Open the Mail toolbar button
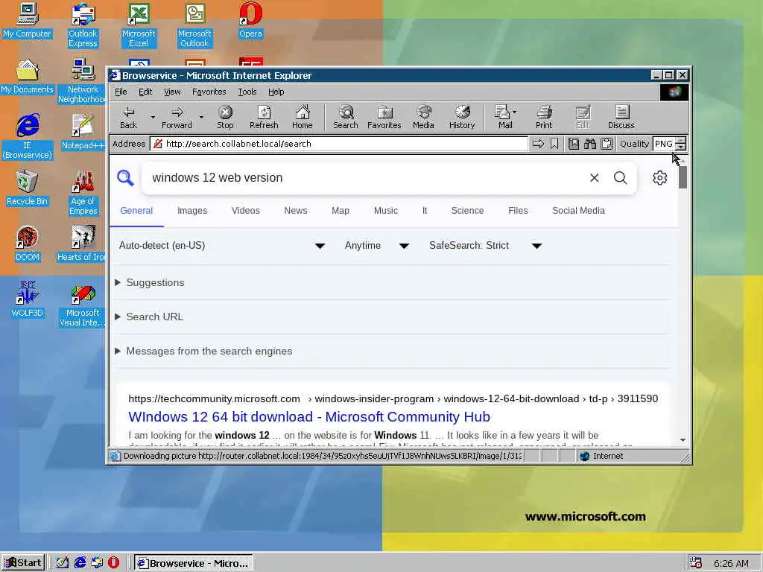This screenshot has height=572, width=763. click(x=502, y=118)
